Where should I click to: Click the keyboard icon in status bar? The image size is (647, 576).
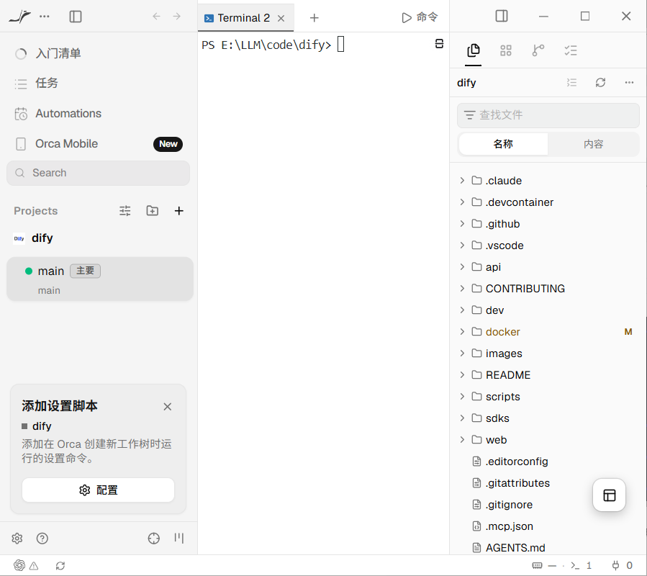pyautogui.click(x=537, y=566)
